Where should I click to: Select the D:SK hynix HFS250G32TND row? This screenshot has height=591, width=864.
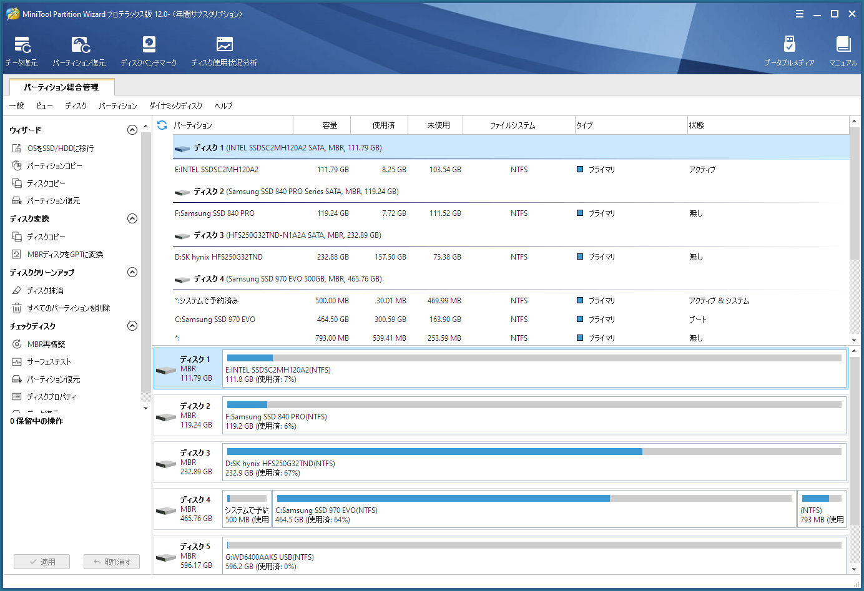[x=511, y=256]
